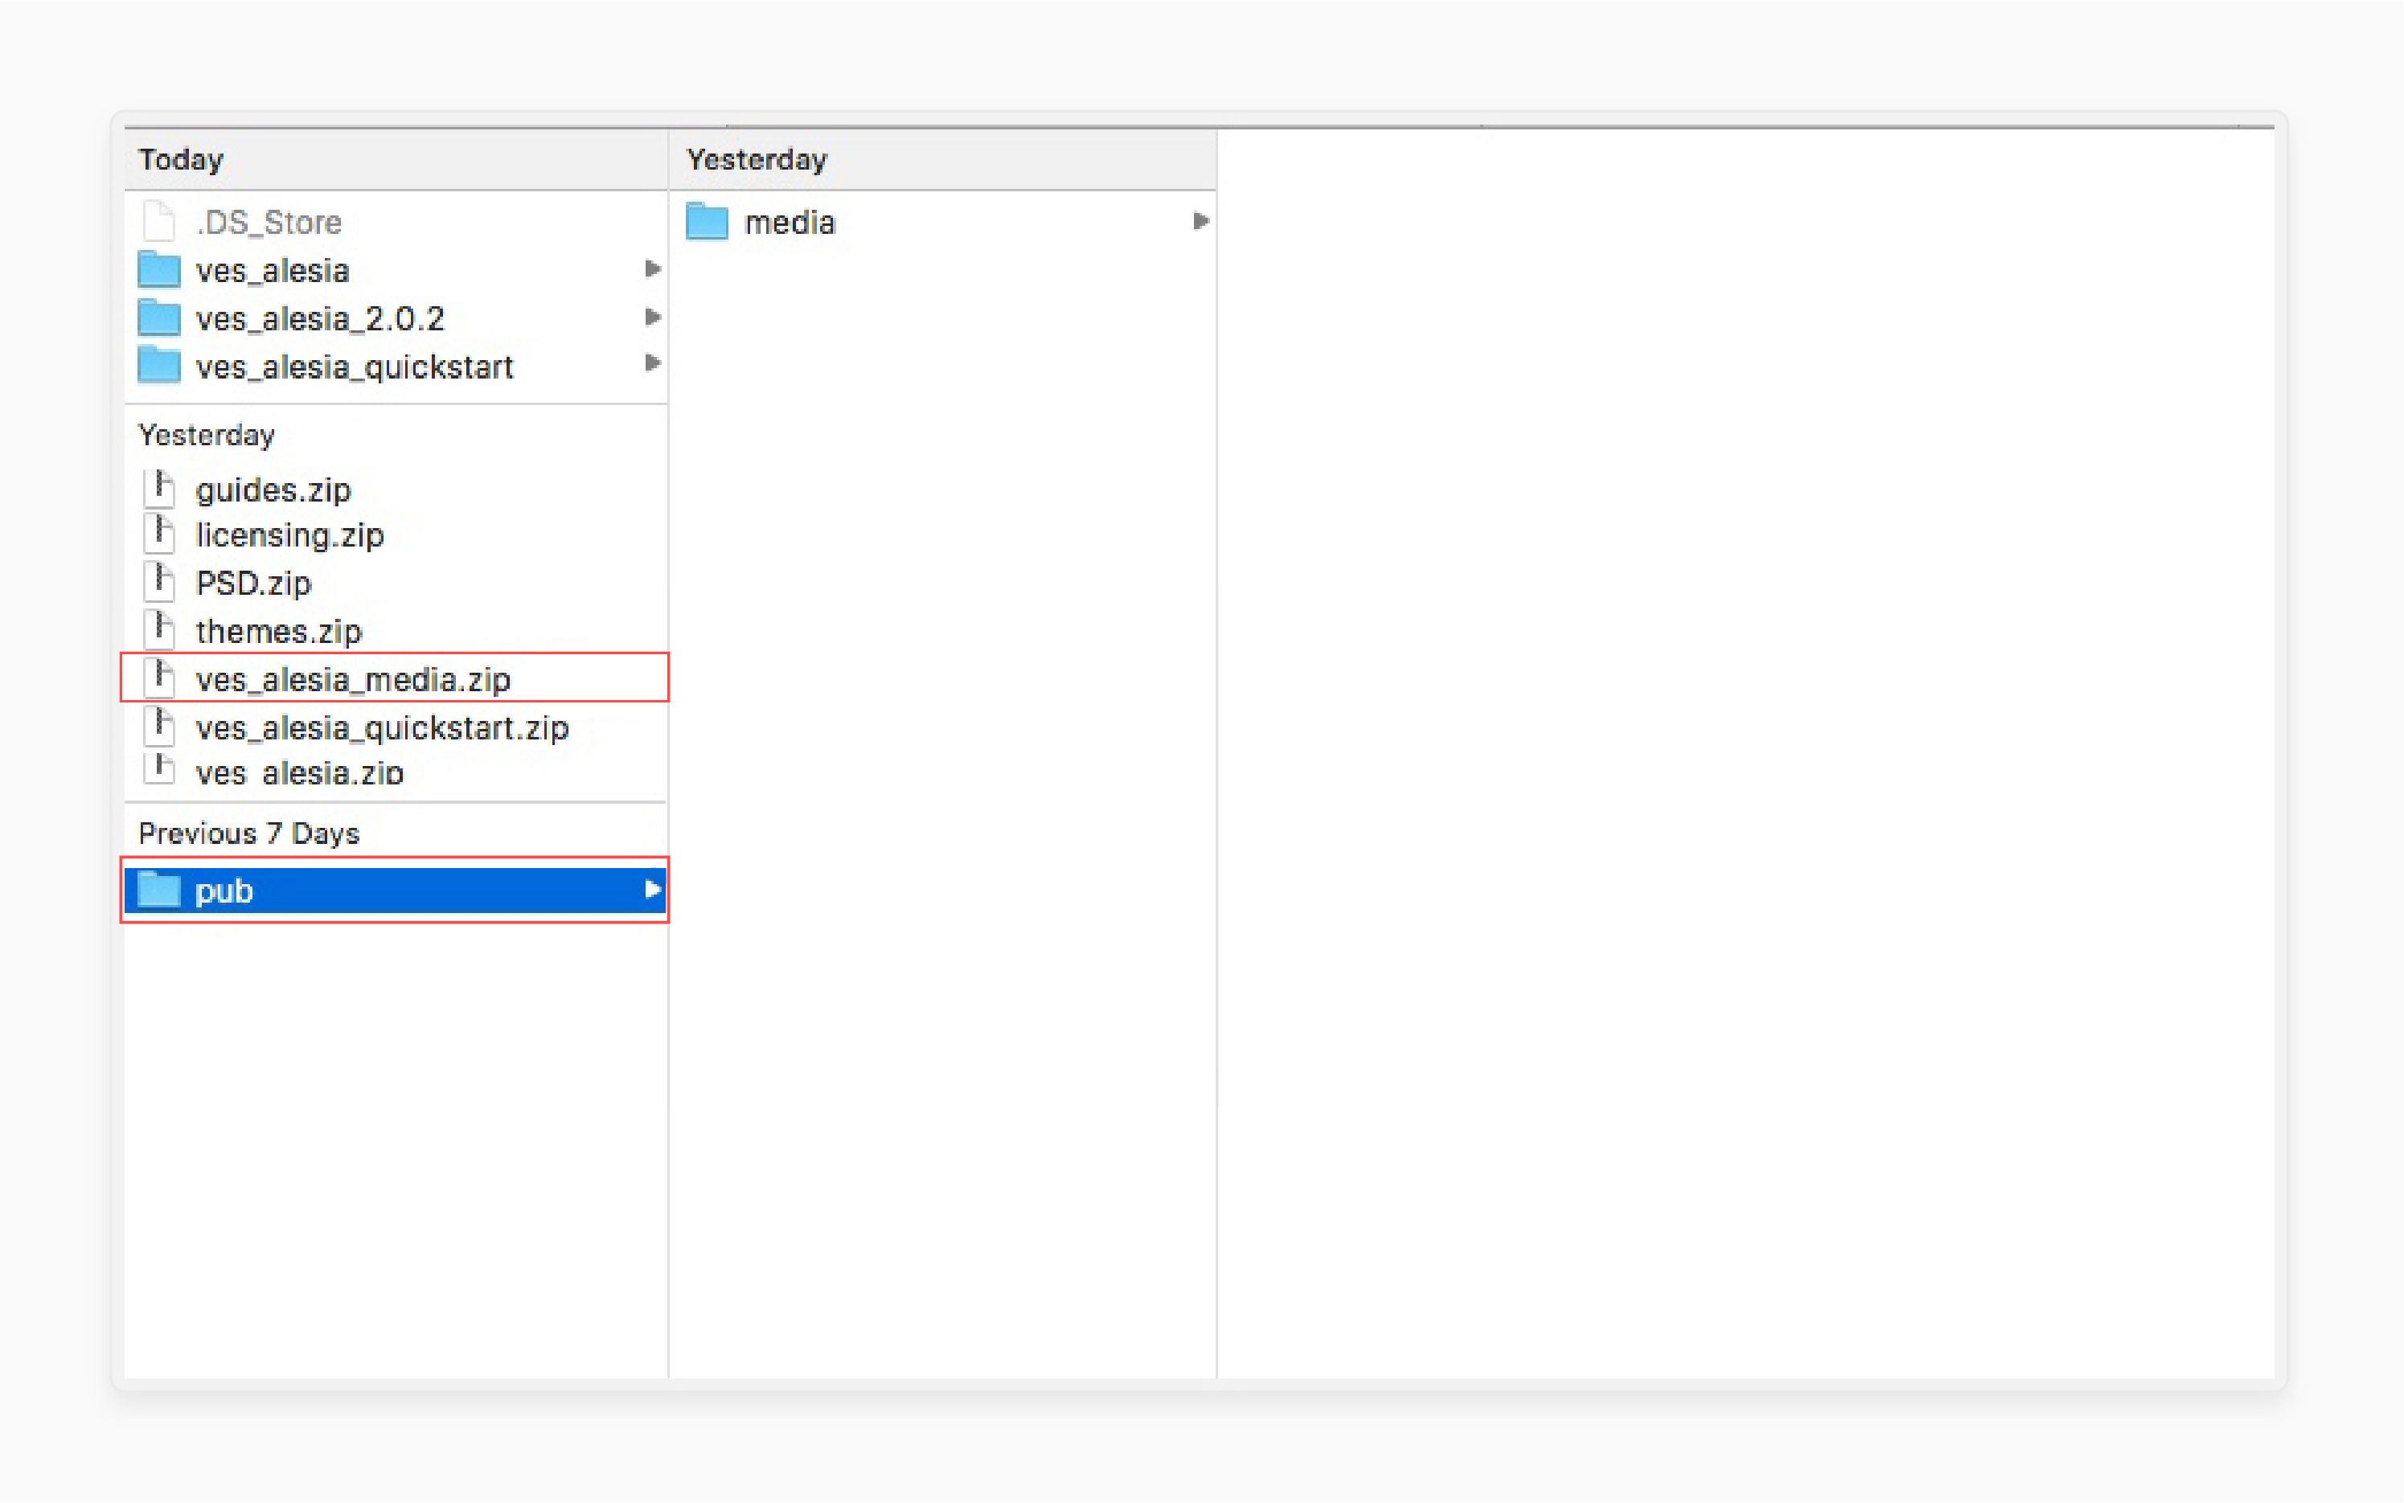The width and height of the screenshot is (2404, 1503).
Task: Expand the pub folder arrow
Action: [652, 889]
